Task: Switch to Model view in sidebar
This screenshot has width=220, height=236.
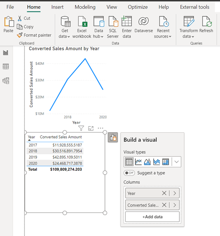Action: pos(6,81)
